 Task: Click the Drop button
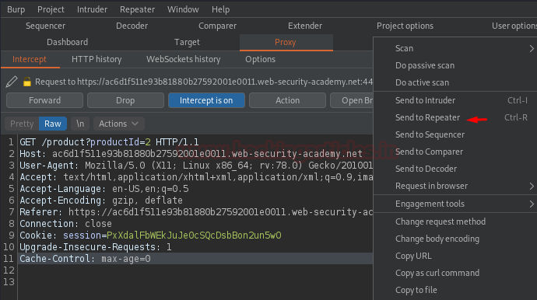click(125, 100)
